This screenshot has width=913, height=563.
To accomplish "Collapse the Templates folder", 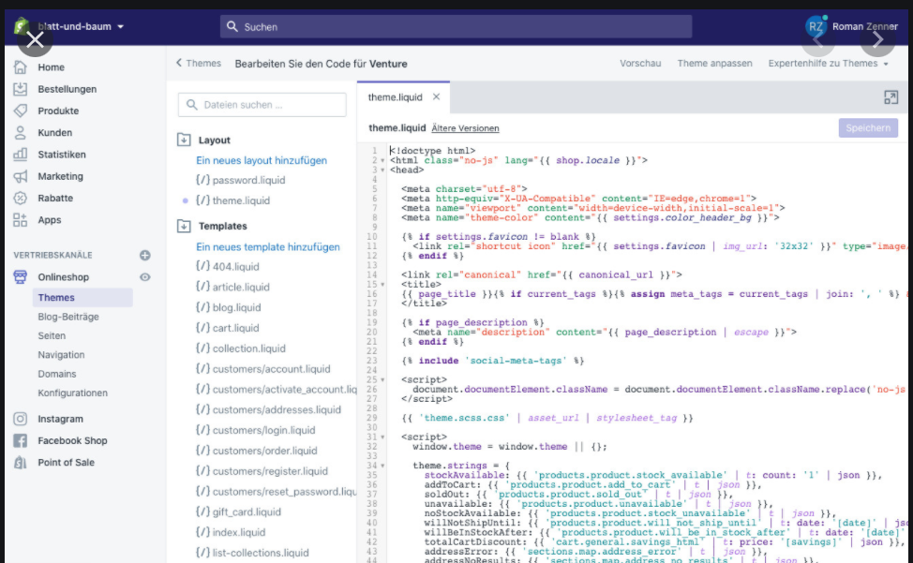I will coord(184,226).
